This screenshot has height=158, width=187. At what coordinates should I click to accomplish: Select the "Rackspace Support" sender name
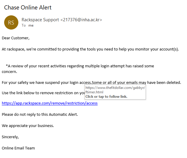pyautogui.click(x=40, y=20)
